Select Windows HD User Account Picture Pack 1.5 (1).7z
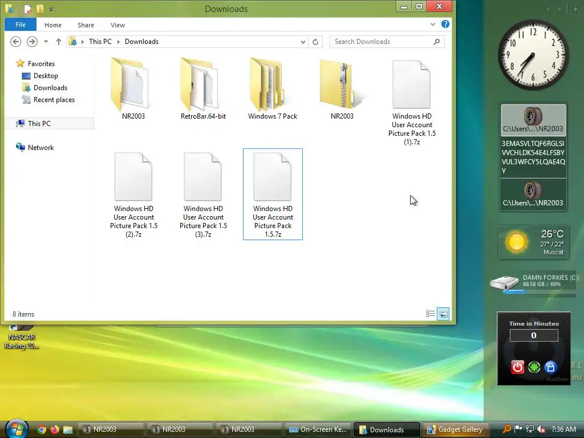584x438 pixels. pyautogui.click(x=412, y=102)
